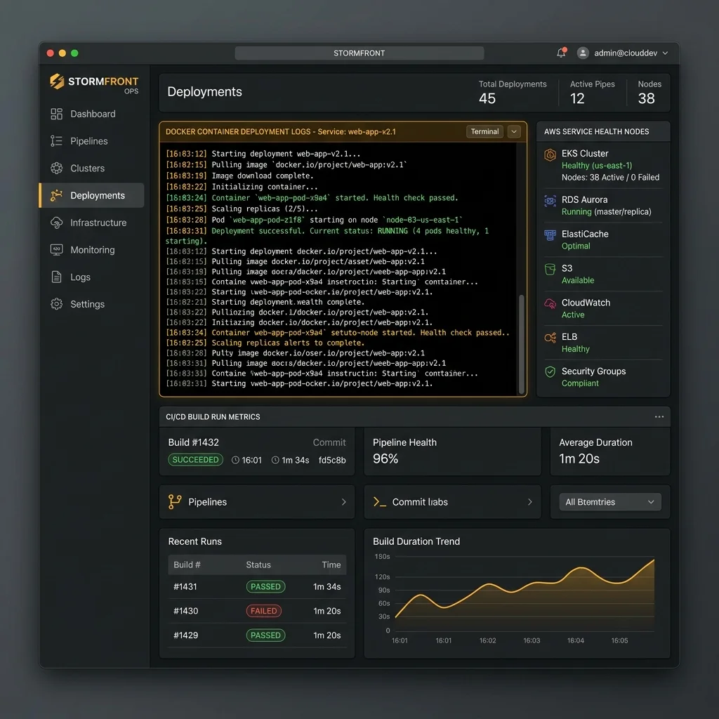This screenshot has height=719, width=719.
Task: Click the 'Deployment successful' log line
Action: 327,236
